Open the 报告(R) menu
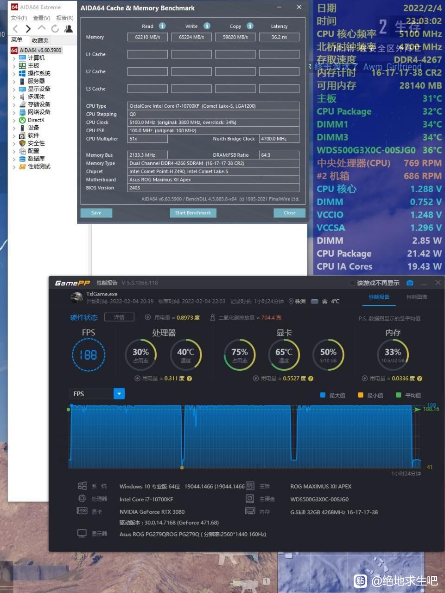The height and width of the screenshot is (593, 445). pos(64,18)
